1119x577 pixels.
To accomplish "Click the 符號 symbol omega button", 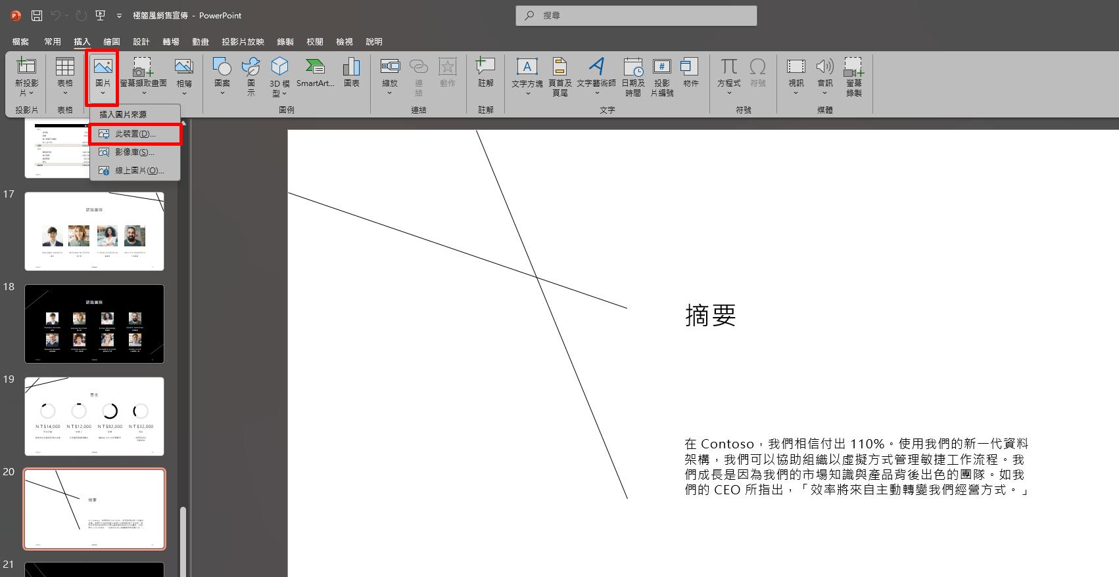I will click(x=758, y=72).
